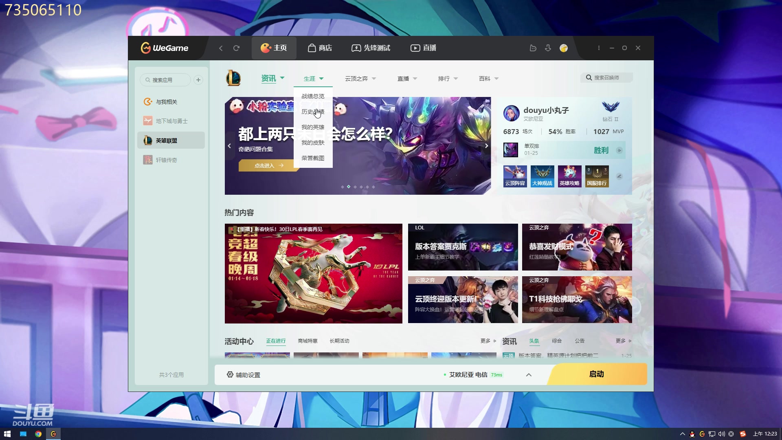782x440 pixels.
Task: Select 与我相关 in the sidebar
Action: pyautogui.click(x=171, y=102)
